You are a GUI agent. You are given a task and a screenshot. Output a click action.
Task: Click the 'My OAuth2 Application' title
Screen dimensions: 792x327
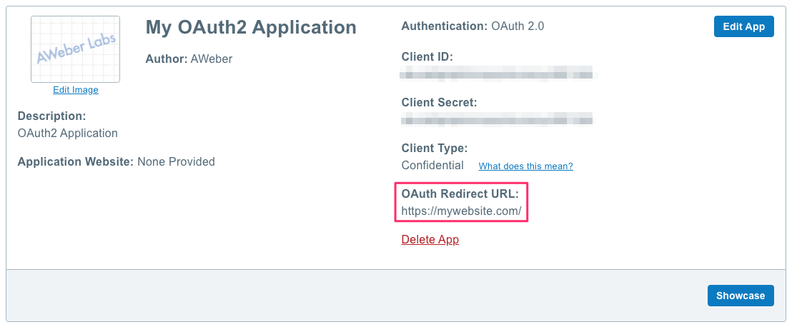click(x=251, y=27)
